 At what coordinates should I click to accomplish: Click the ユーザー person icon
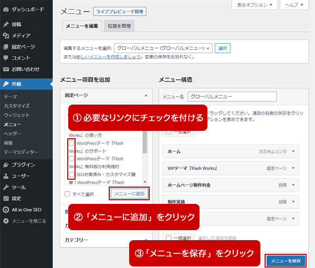pos(6,176)
